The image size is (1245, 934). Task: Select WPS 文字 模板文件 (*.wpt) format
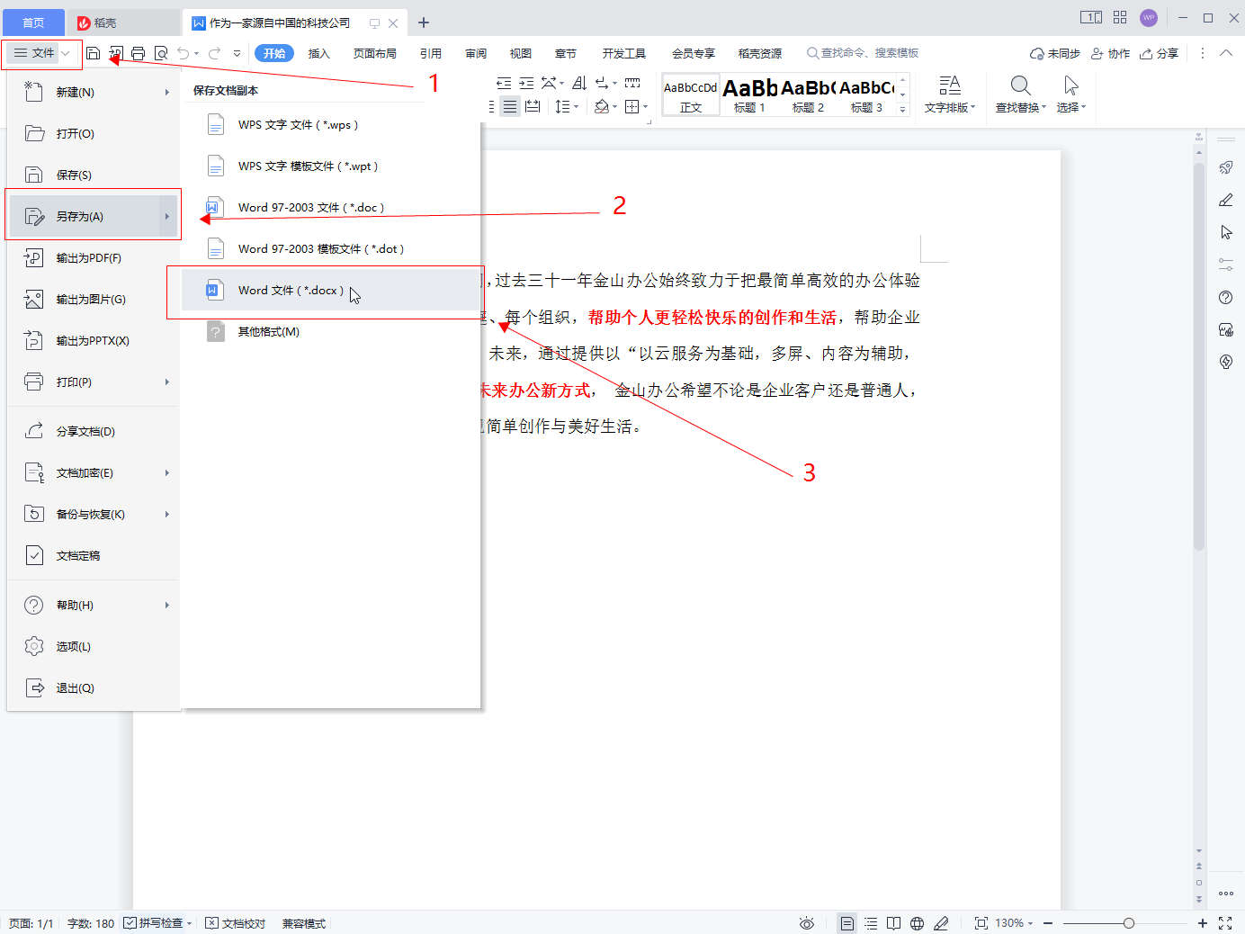pos(332,166)
